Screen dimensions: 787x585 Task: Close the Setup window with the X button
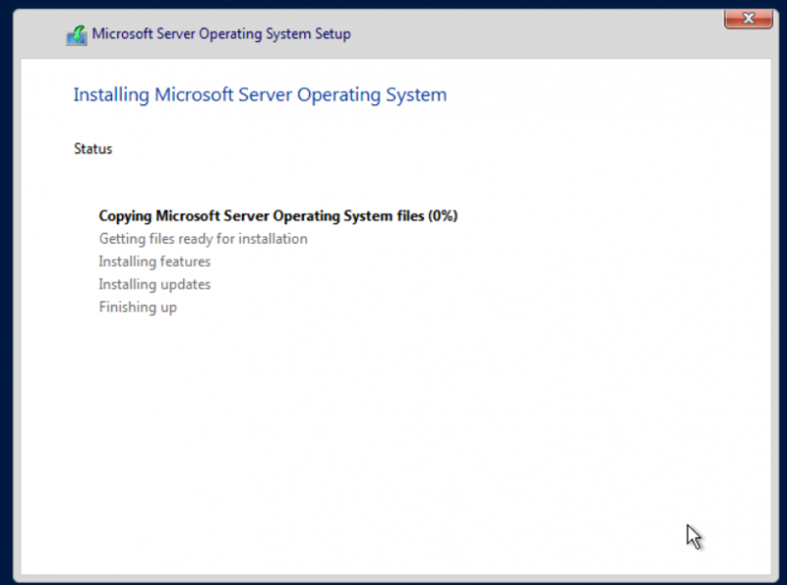pyautogui.click(x=748, y=19)
